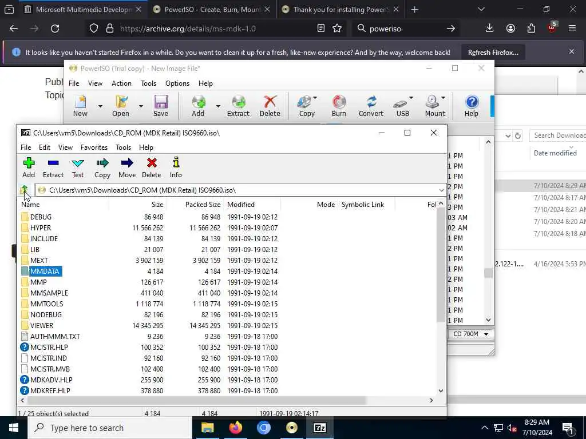Screen dimensions: 586x439
Task: Click PowerISO Save toolbar icon
Action: click(161, 106)
